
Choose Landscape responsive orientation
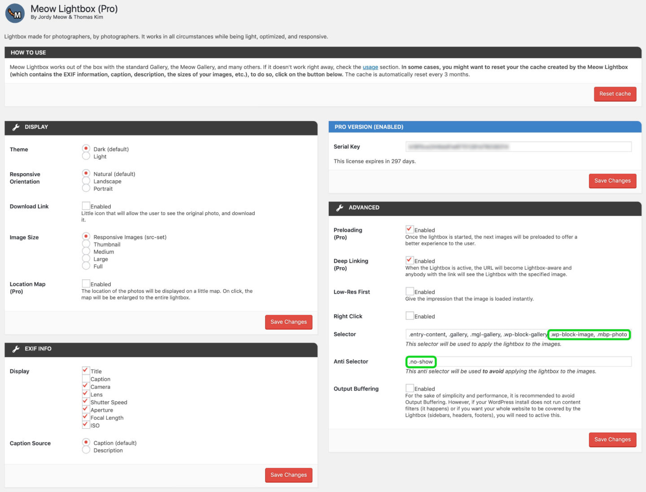(x=86, y=181)
